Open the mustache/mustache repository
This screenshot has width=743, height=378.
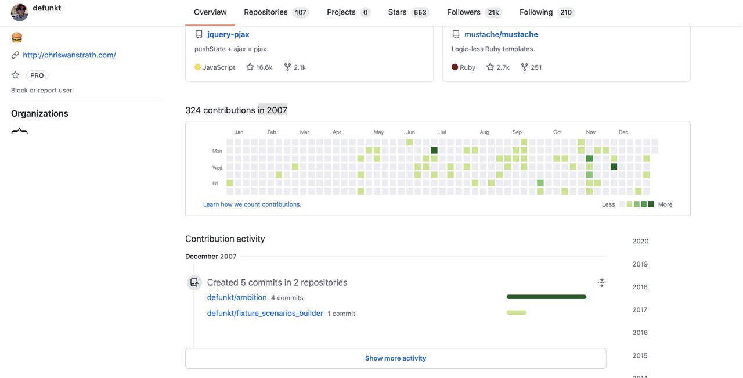click(x=501, y=34)
